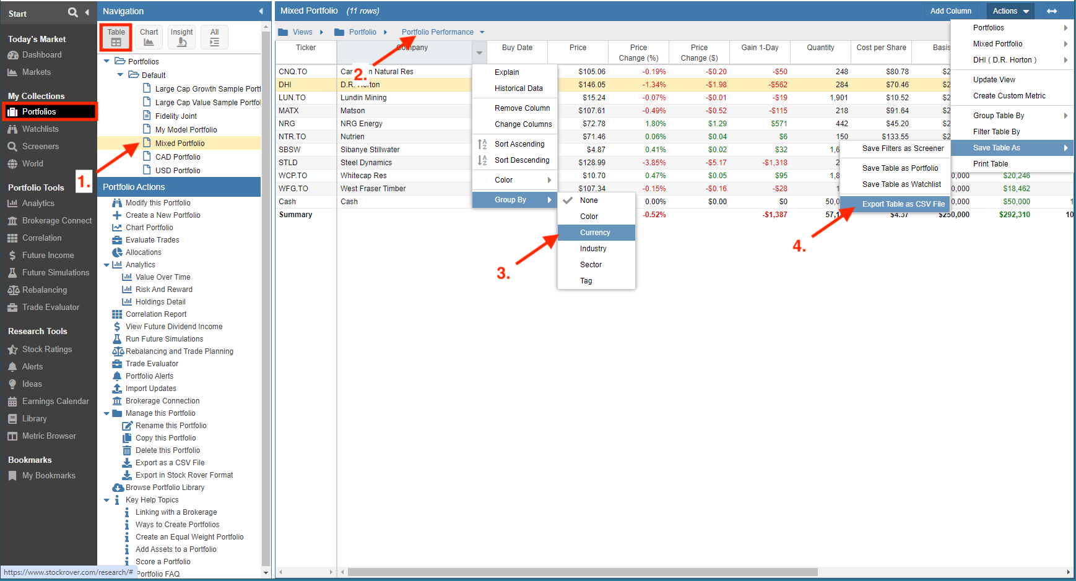The height and width of the screenshot is (581, 1076).
Task: Collapse the Navigation panel arrow
Action: (x=261, y=11)
